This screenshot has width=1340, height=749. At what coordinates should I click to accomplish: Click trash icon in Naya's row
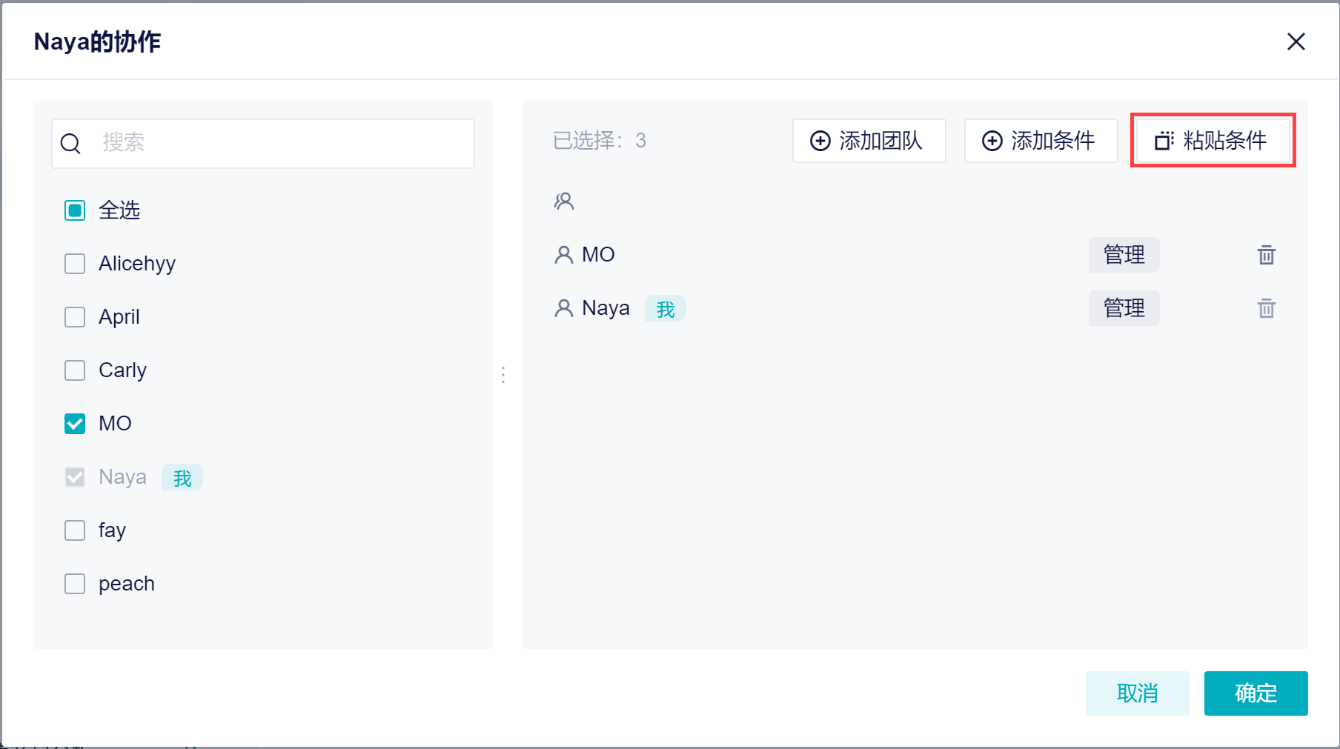click(x=1266, y=308)
